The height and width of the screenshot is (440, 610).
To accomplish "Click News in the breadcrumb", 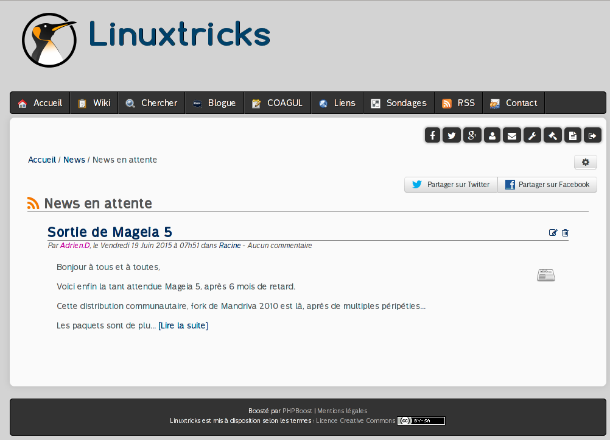I will click(74, 160).
